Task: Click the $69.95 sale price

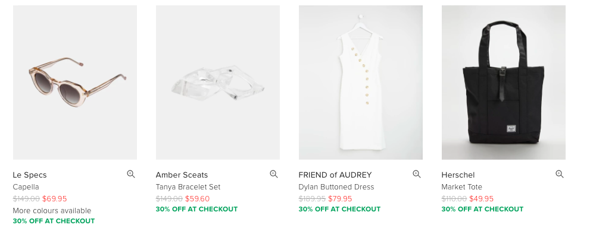Action: [x=54, y=198]
